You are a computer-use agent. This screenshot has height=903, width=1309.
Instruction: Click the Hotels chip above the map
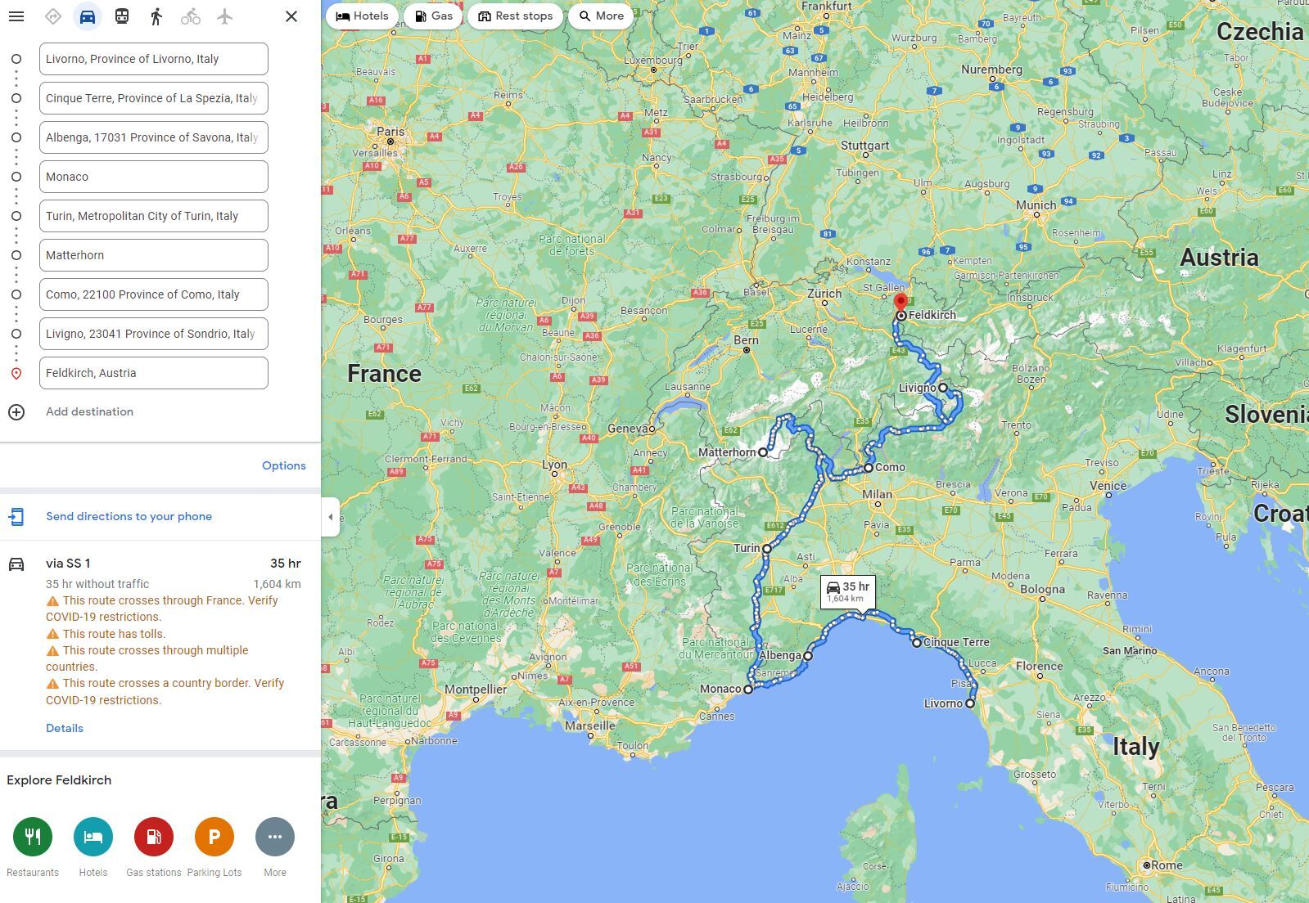click(362, 16)
